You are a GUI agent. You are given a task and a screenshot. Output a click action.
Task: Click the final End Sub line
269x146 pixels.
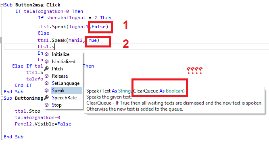(14, 137)
